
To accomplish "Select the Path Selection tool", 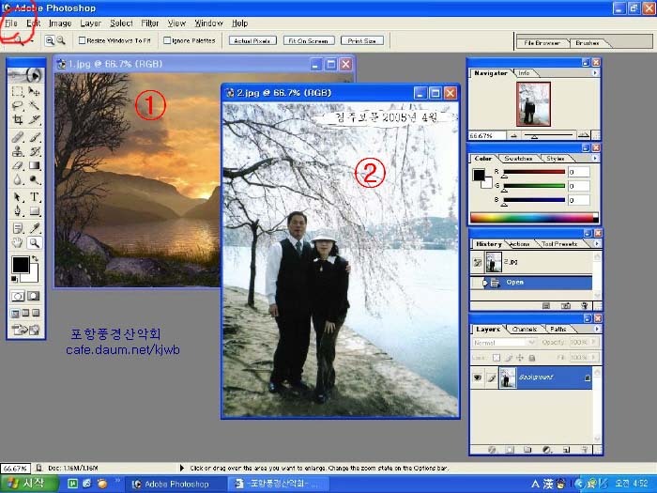I will click(18, 196).
